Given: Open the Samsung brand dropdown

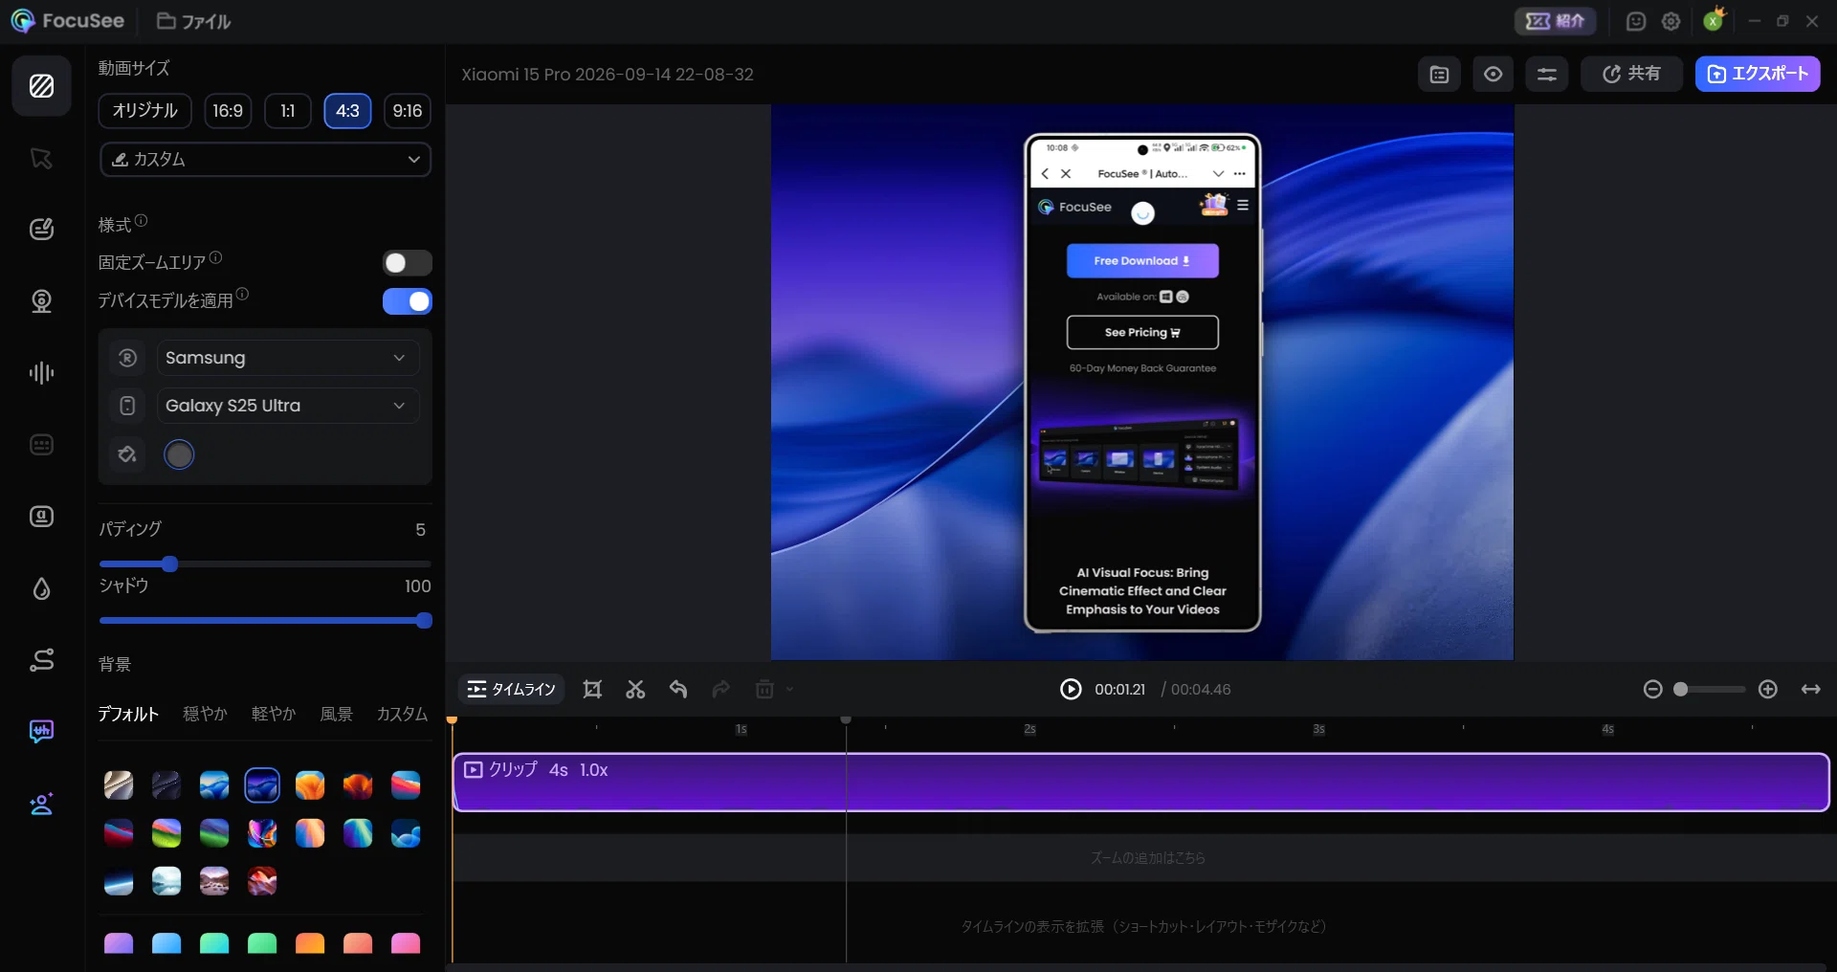Looking at the screenshot, I should click(288, 358).
